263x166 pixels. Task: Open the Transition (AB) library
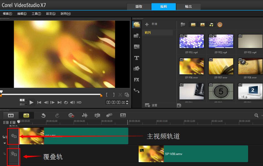coord(136,47)
